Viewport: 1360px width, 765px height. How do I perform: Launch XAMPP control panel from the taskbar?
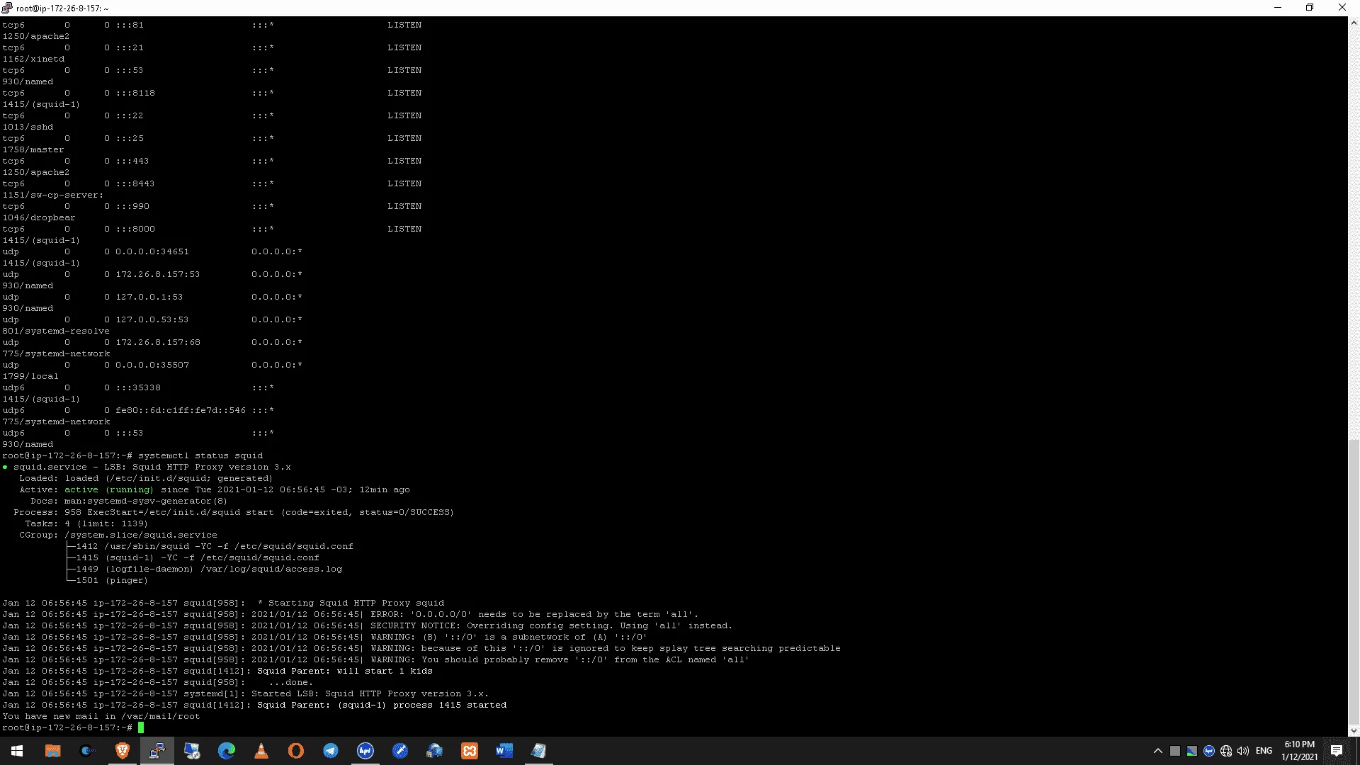tap(470, 751)
